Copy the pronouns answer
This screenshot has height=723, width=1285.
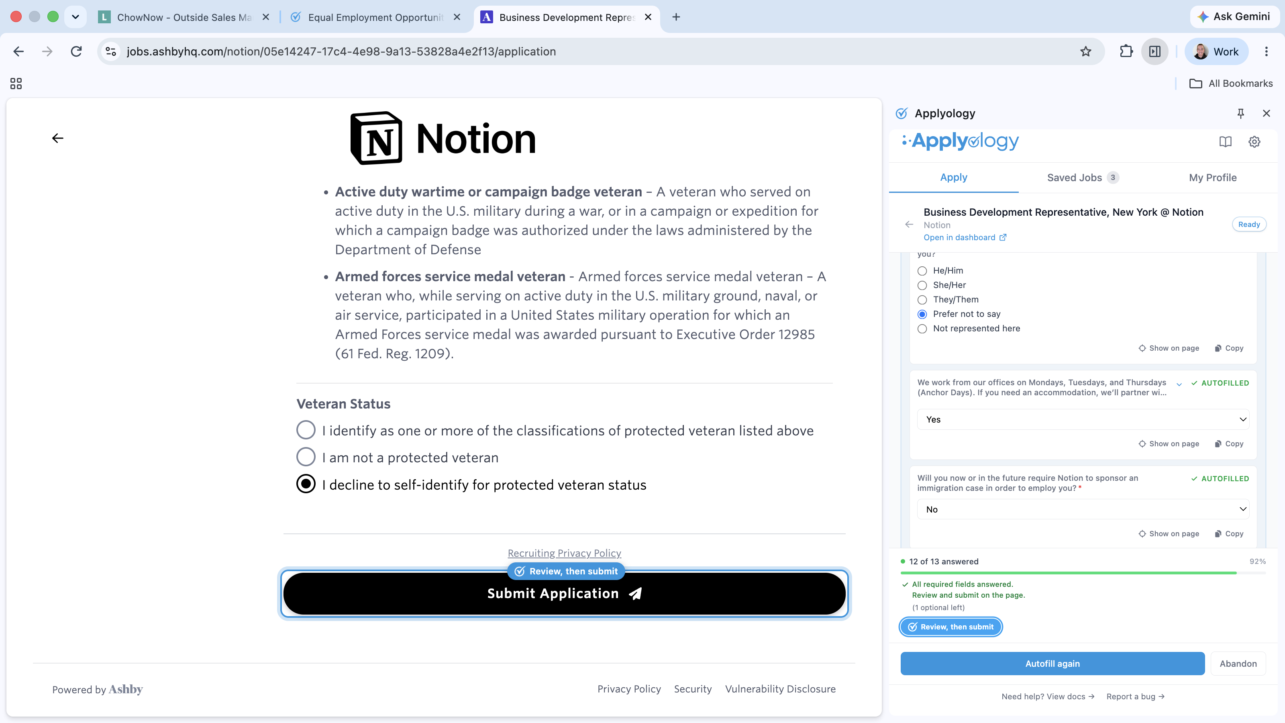point(1229,348)
